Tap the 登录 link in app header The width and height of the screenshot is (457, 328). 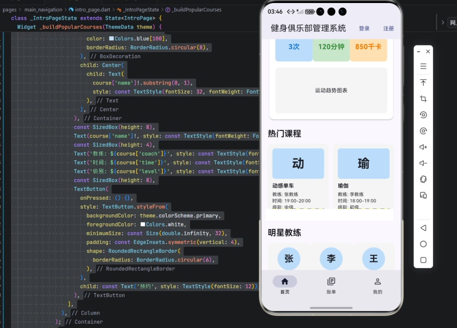click(x=364, y=28)
